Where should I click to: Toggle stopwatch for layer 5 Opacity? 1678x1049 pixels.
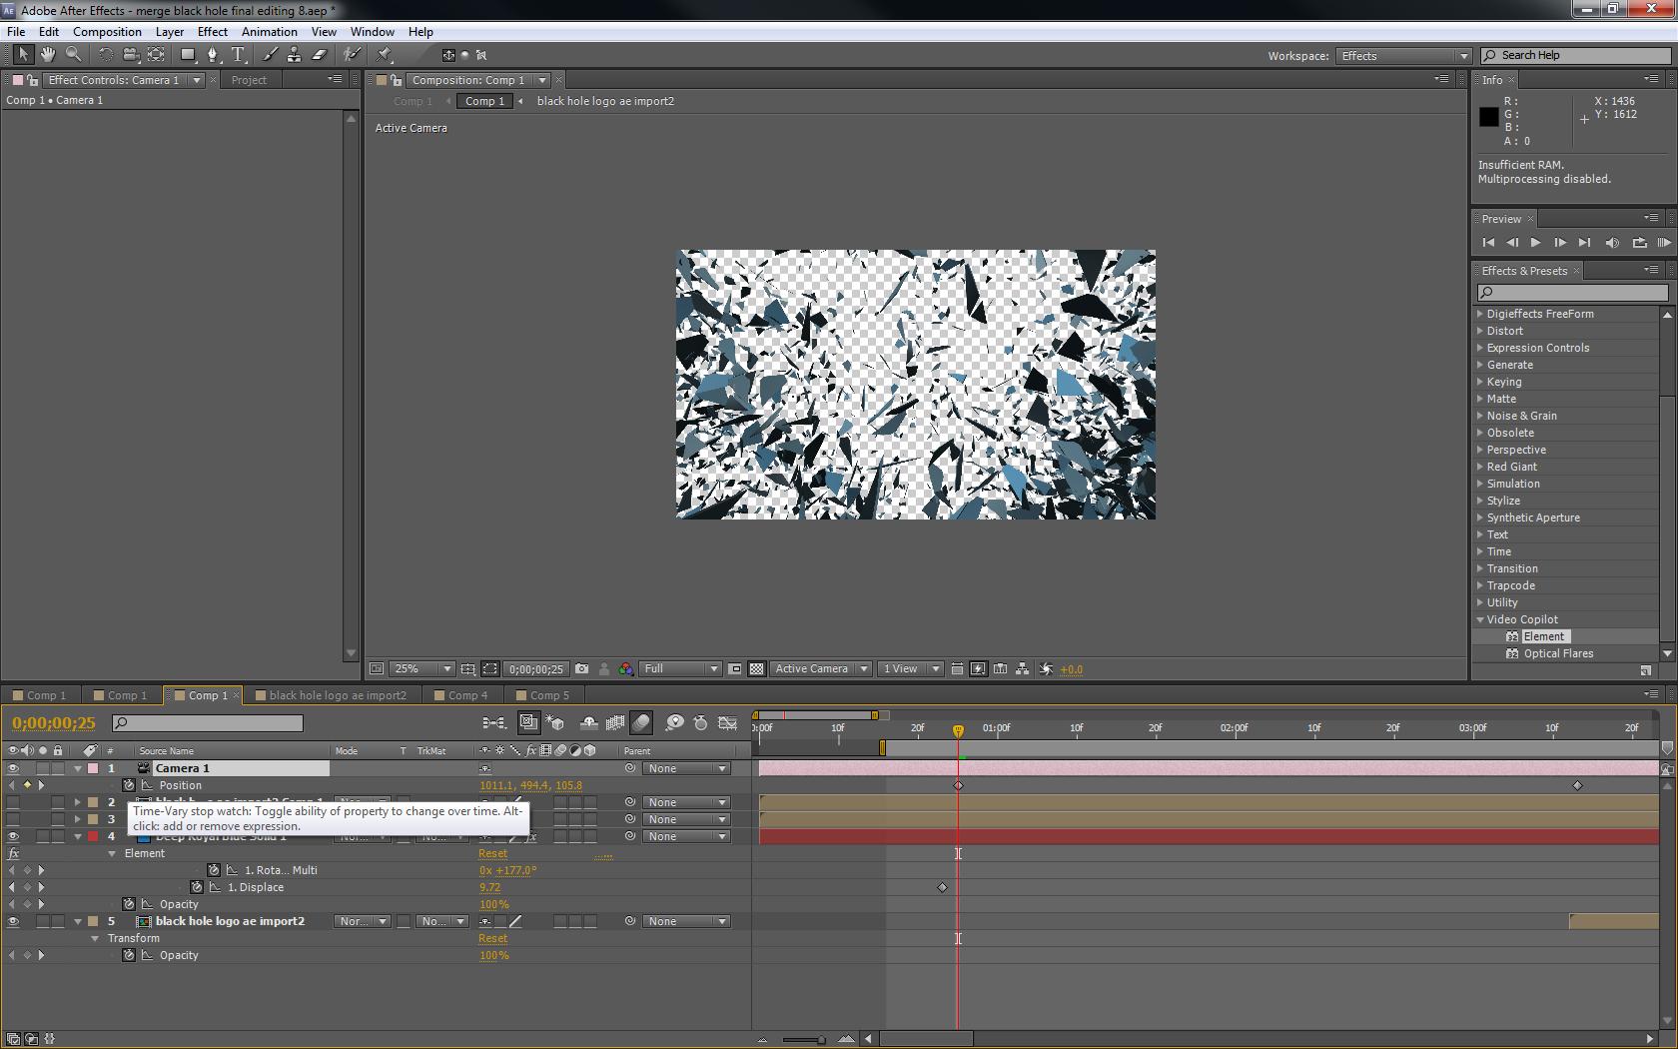[129, 955]
